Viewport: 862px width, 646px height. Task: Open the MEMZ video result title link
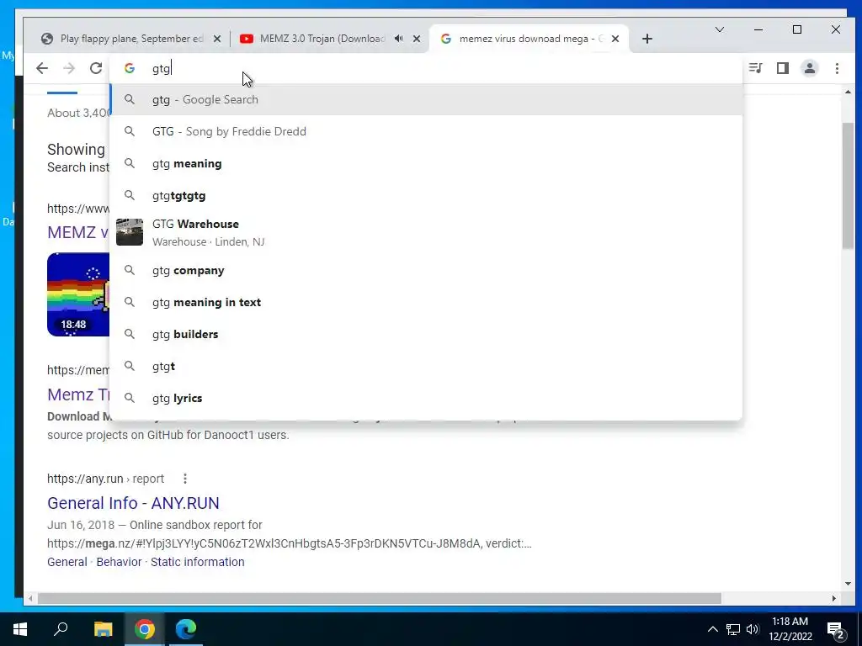tap(78, 232)
